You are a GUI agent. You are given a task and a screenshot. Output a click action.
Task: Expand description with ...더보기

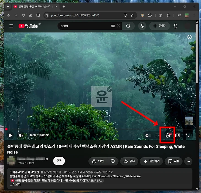[x=15, y=184]
